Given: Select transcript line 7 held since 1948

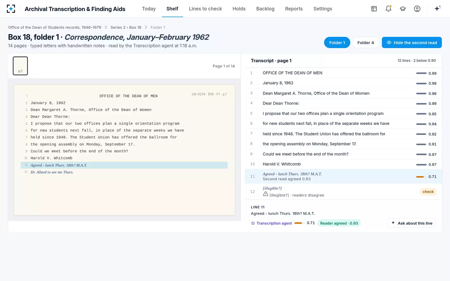Looking at the screenshot, I should click(x=343, y=134).
